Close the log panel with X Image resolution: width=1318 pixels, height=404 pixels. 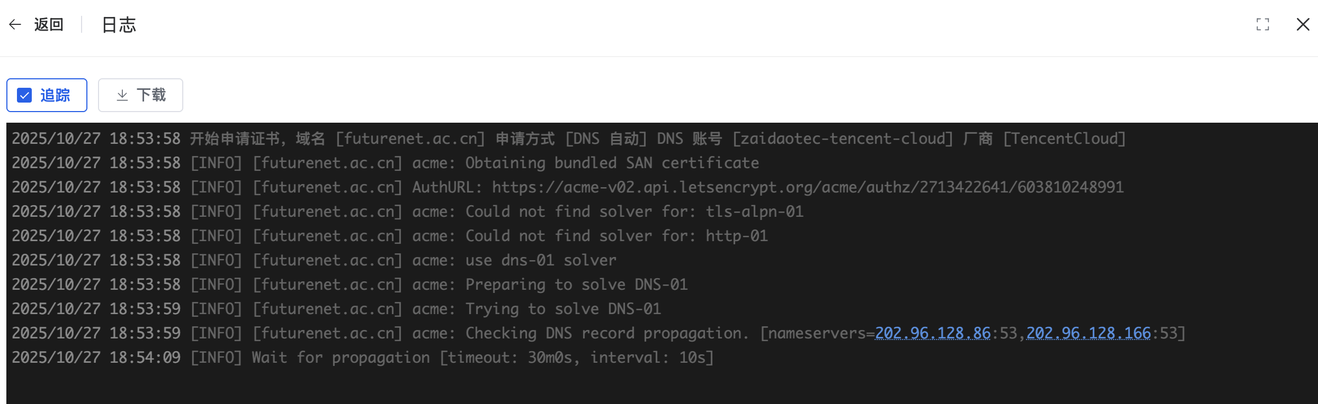(1303, 24)
